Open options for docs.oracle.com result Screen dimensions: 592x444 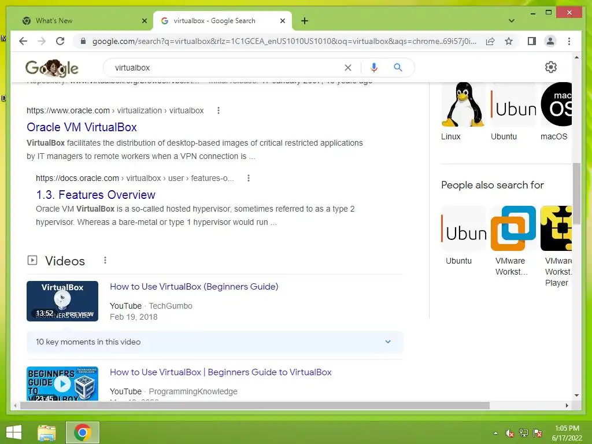click(249, 178)
